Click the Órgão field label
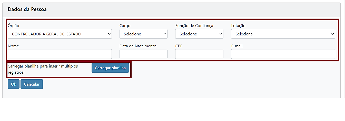345x121 pixels. [x=14, y=26]
